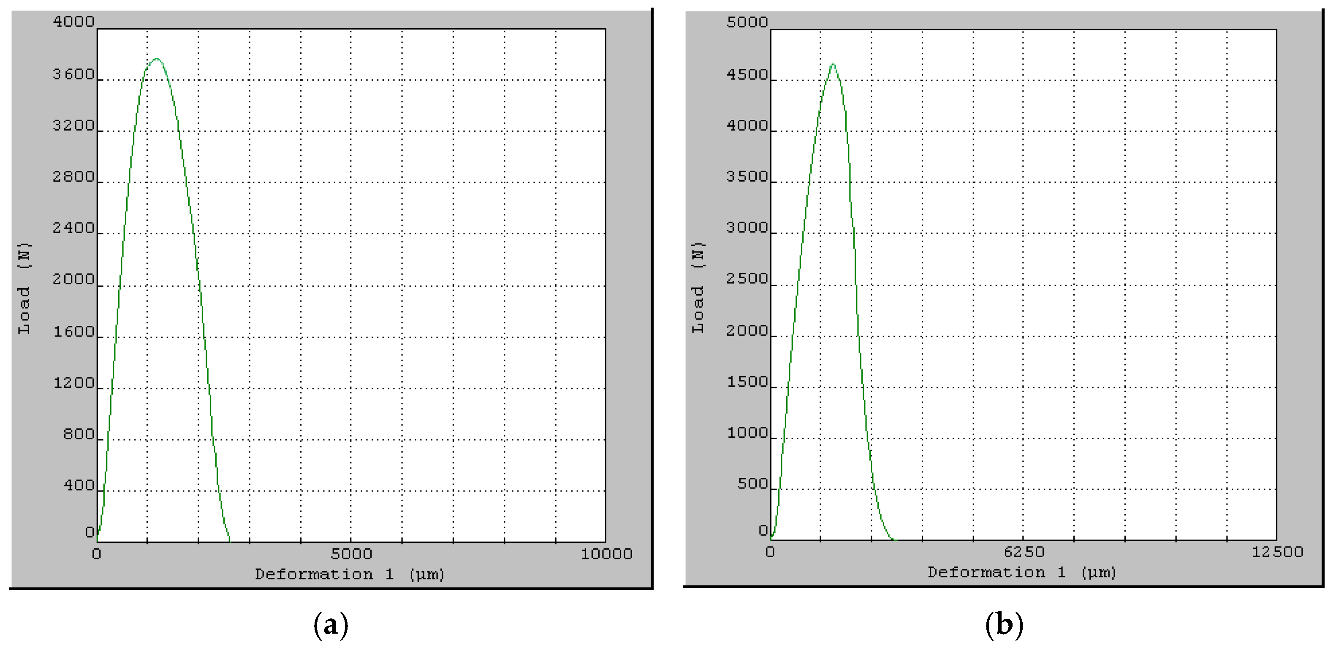
Task: Click the 400 load label in chart (a)
Action: [79, 485]
